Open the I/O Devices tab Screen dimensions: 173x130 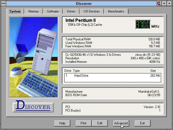click(x=92, y=11)
